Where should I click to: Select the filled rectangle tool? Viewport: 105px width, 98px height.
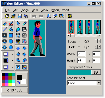click(x=11, y=35)
